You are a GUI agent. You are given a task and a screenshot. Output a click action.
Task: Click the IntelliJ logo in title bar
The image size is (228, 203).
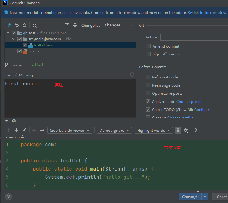(x=5, y=3)
